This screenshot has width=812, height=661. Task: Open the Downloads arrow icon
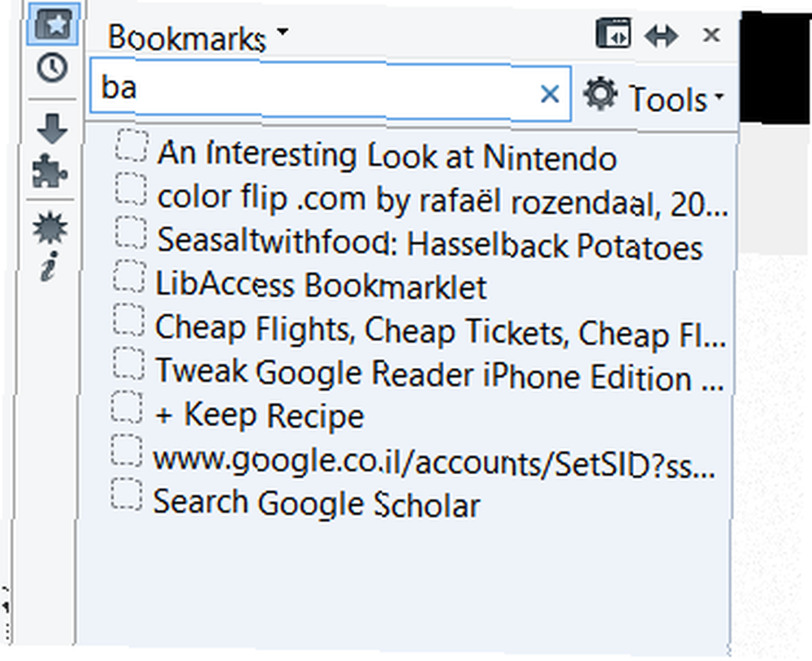click(x=52, y=128)
